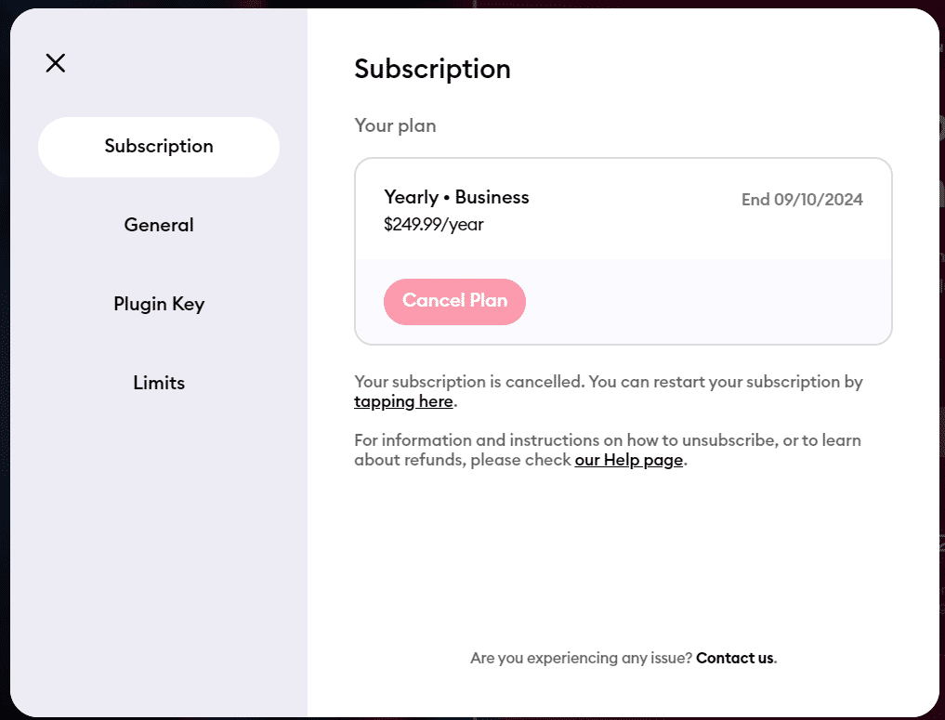The width and height of the screenshot is (945, 720).
Task: Open the General settings tab
Action: pos(159,225)
